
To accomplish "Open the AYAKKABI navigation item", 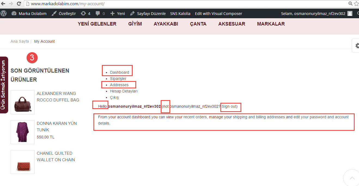I will (166, 24).
